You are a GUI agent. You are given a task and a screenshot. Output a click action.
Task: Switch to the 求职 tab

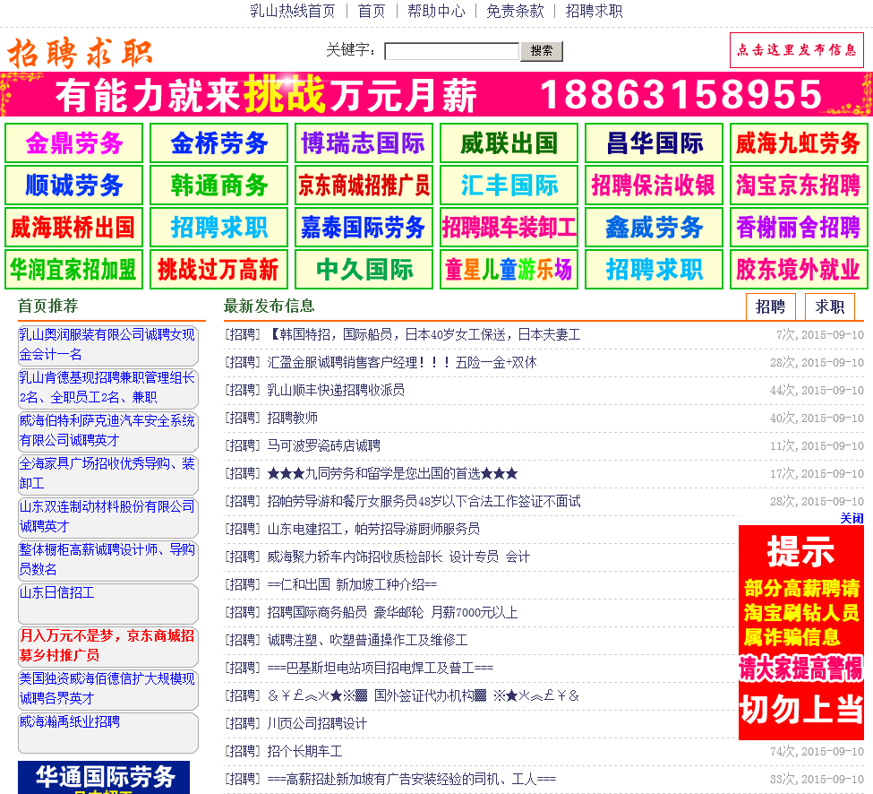tap(829, 307)
